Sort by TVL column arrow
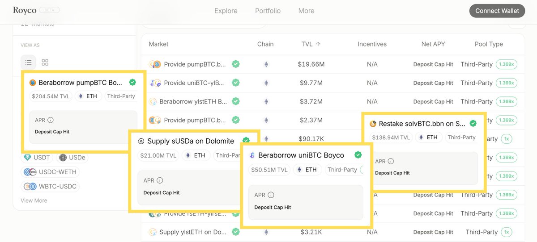The height and width of the screenshot is (242, 537). tap(318, 44)
